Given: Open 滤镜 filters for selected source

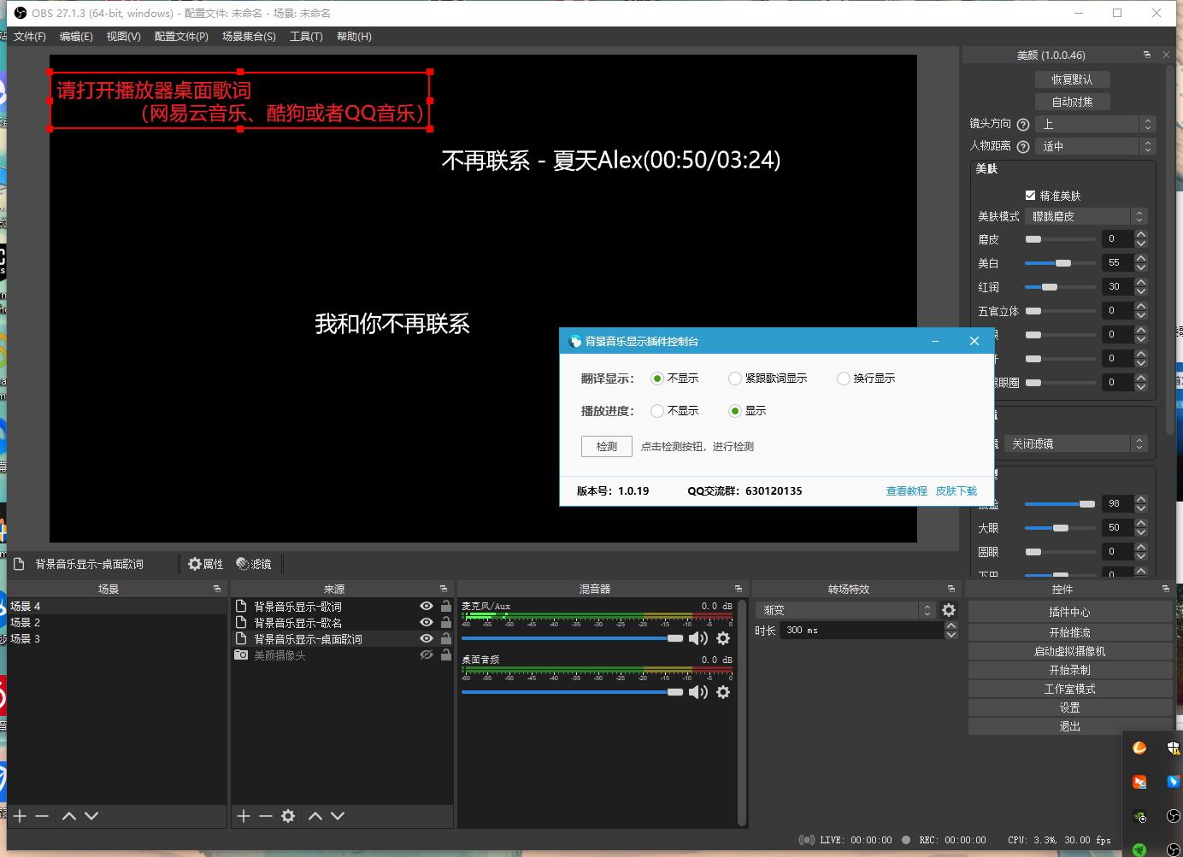Looking at the screenshot, I should coord(254,564).
